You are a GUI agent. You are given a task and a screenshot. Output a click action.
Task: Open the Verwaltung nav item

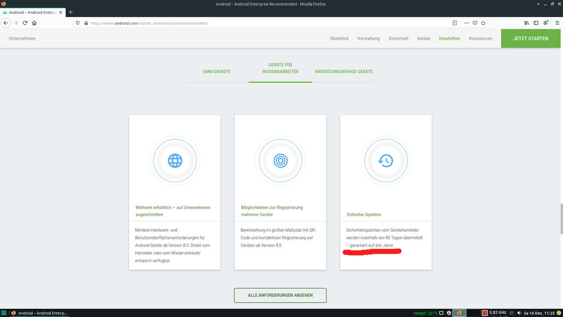[368, 39]
